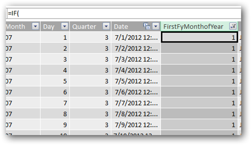The height and width of the screenshot is (145, 251).
Task: Click into the =IF( formula bar
Action: click(124, 13)
